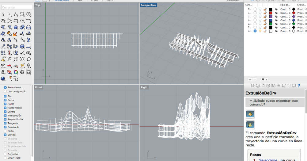Select the arrow Select Objects tool
This screenshot has height=161, width=307.
click(x=3, y=14)
